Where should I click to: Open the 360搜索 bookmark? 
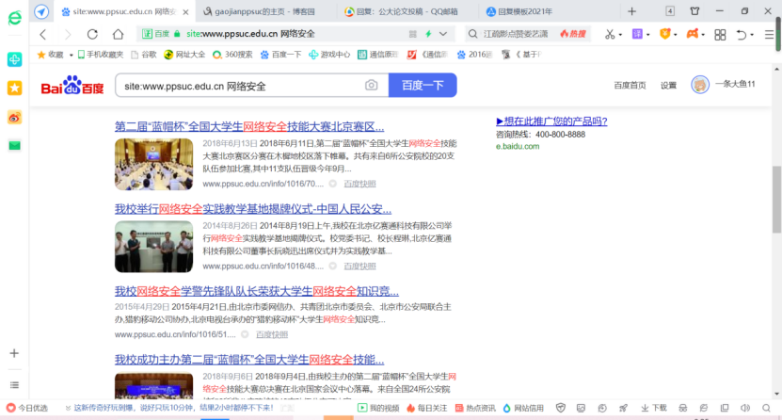pyautogui.click(x=232, y=55)
